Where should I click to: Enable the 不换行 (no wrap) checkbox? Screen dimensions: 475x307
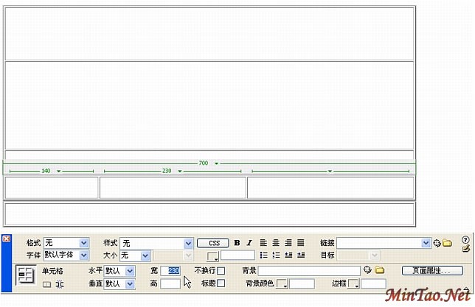[221, 271]
